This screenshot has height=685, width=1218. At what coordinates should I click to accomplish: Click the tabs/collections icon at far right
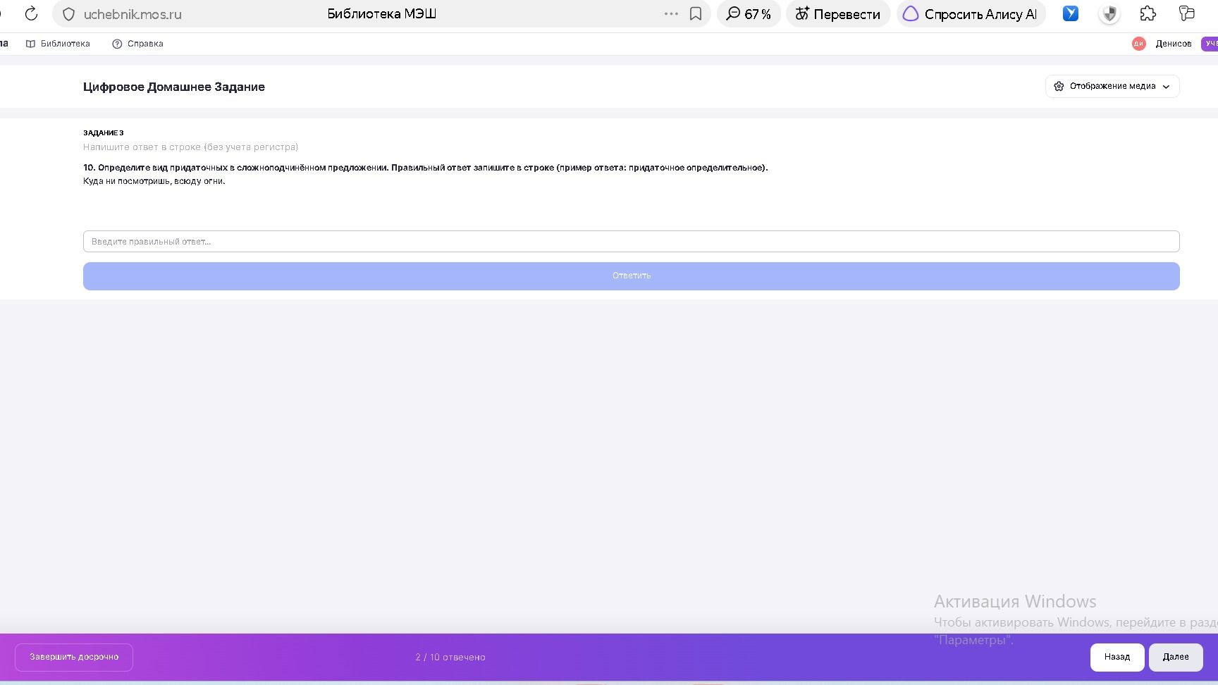coord(1187,13)
